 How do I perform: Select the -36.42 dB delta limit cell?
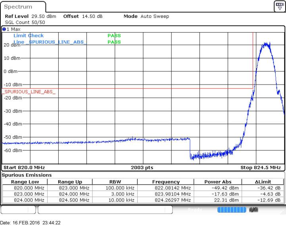tap(263, 188)
